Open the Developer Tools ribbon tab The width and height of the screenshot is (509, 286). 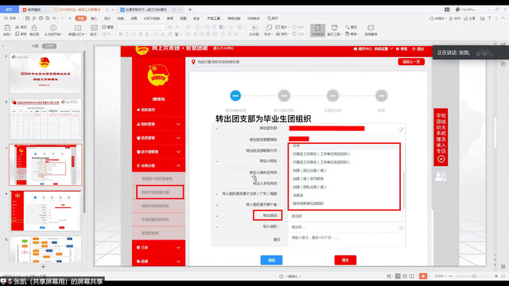pyautogui.click(x=213, y=18)
